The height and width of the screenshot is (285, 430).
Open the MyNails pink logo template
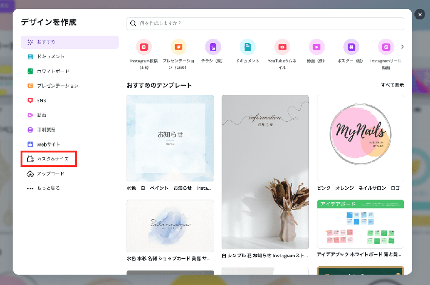[x=360, y=138]
